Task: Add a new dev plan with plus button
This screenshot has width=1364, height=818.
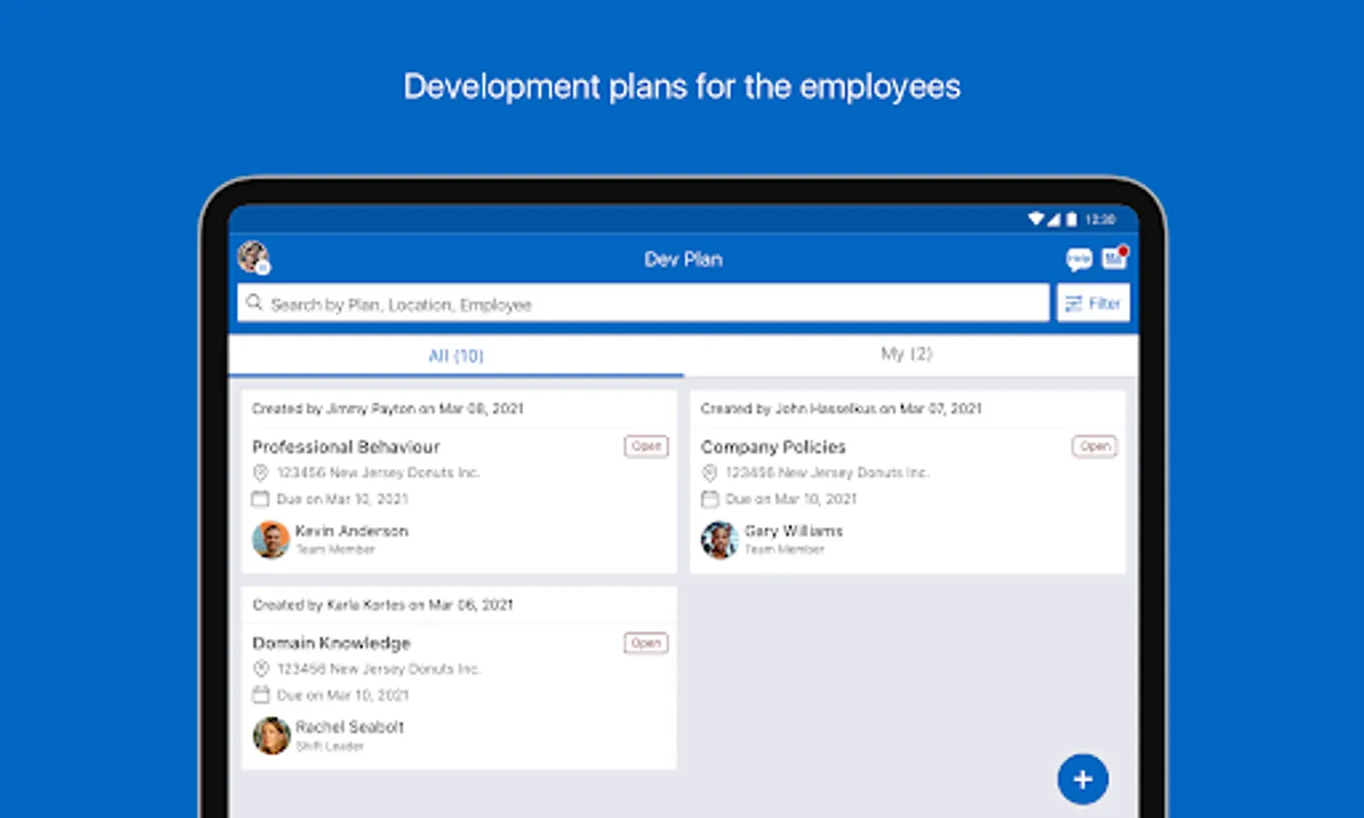Action: tap(1082, 779)
